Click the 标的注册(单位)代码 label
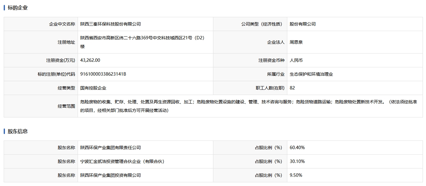The height and width of the screenshot is (186, 426). click(x=56, y=74)
